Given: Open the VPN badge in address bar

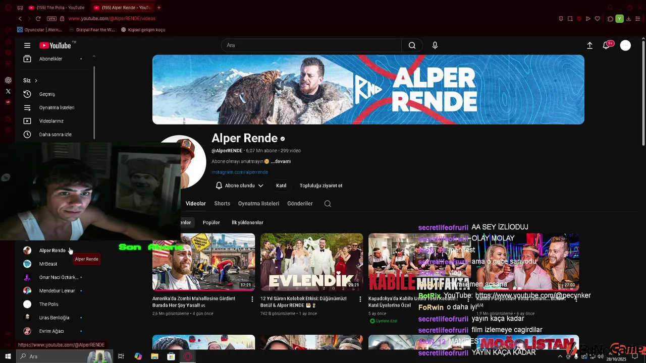Looking at the screenshot, I should point(51,19).
